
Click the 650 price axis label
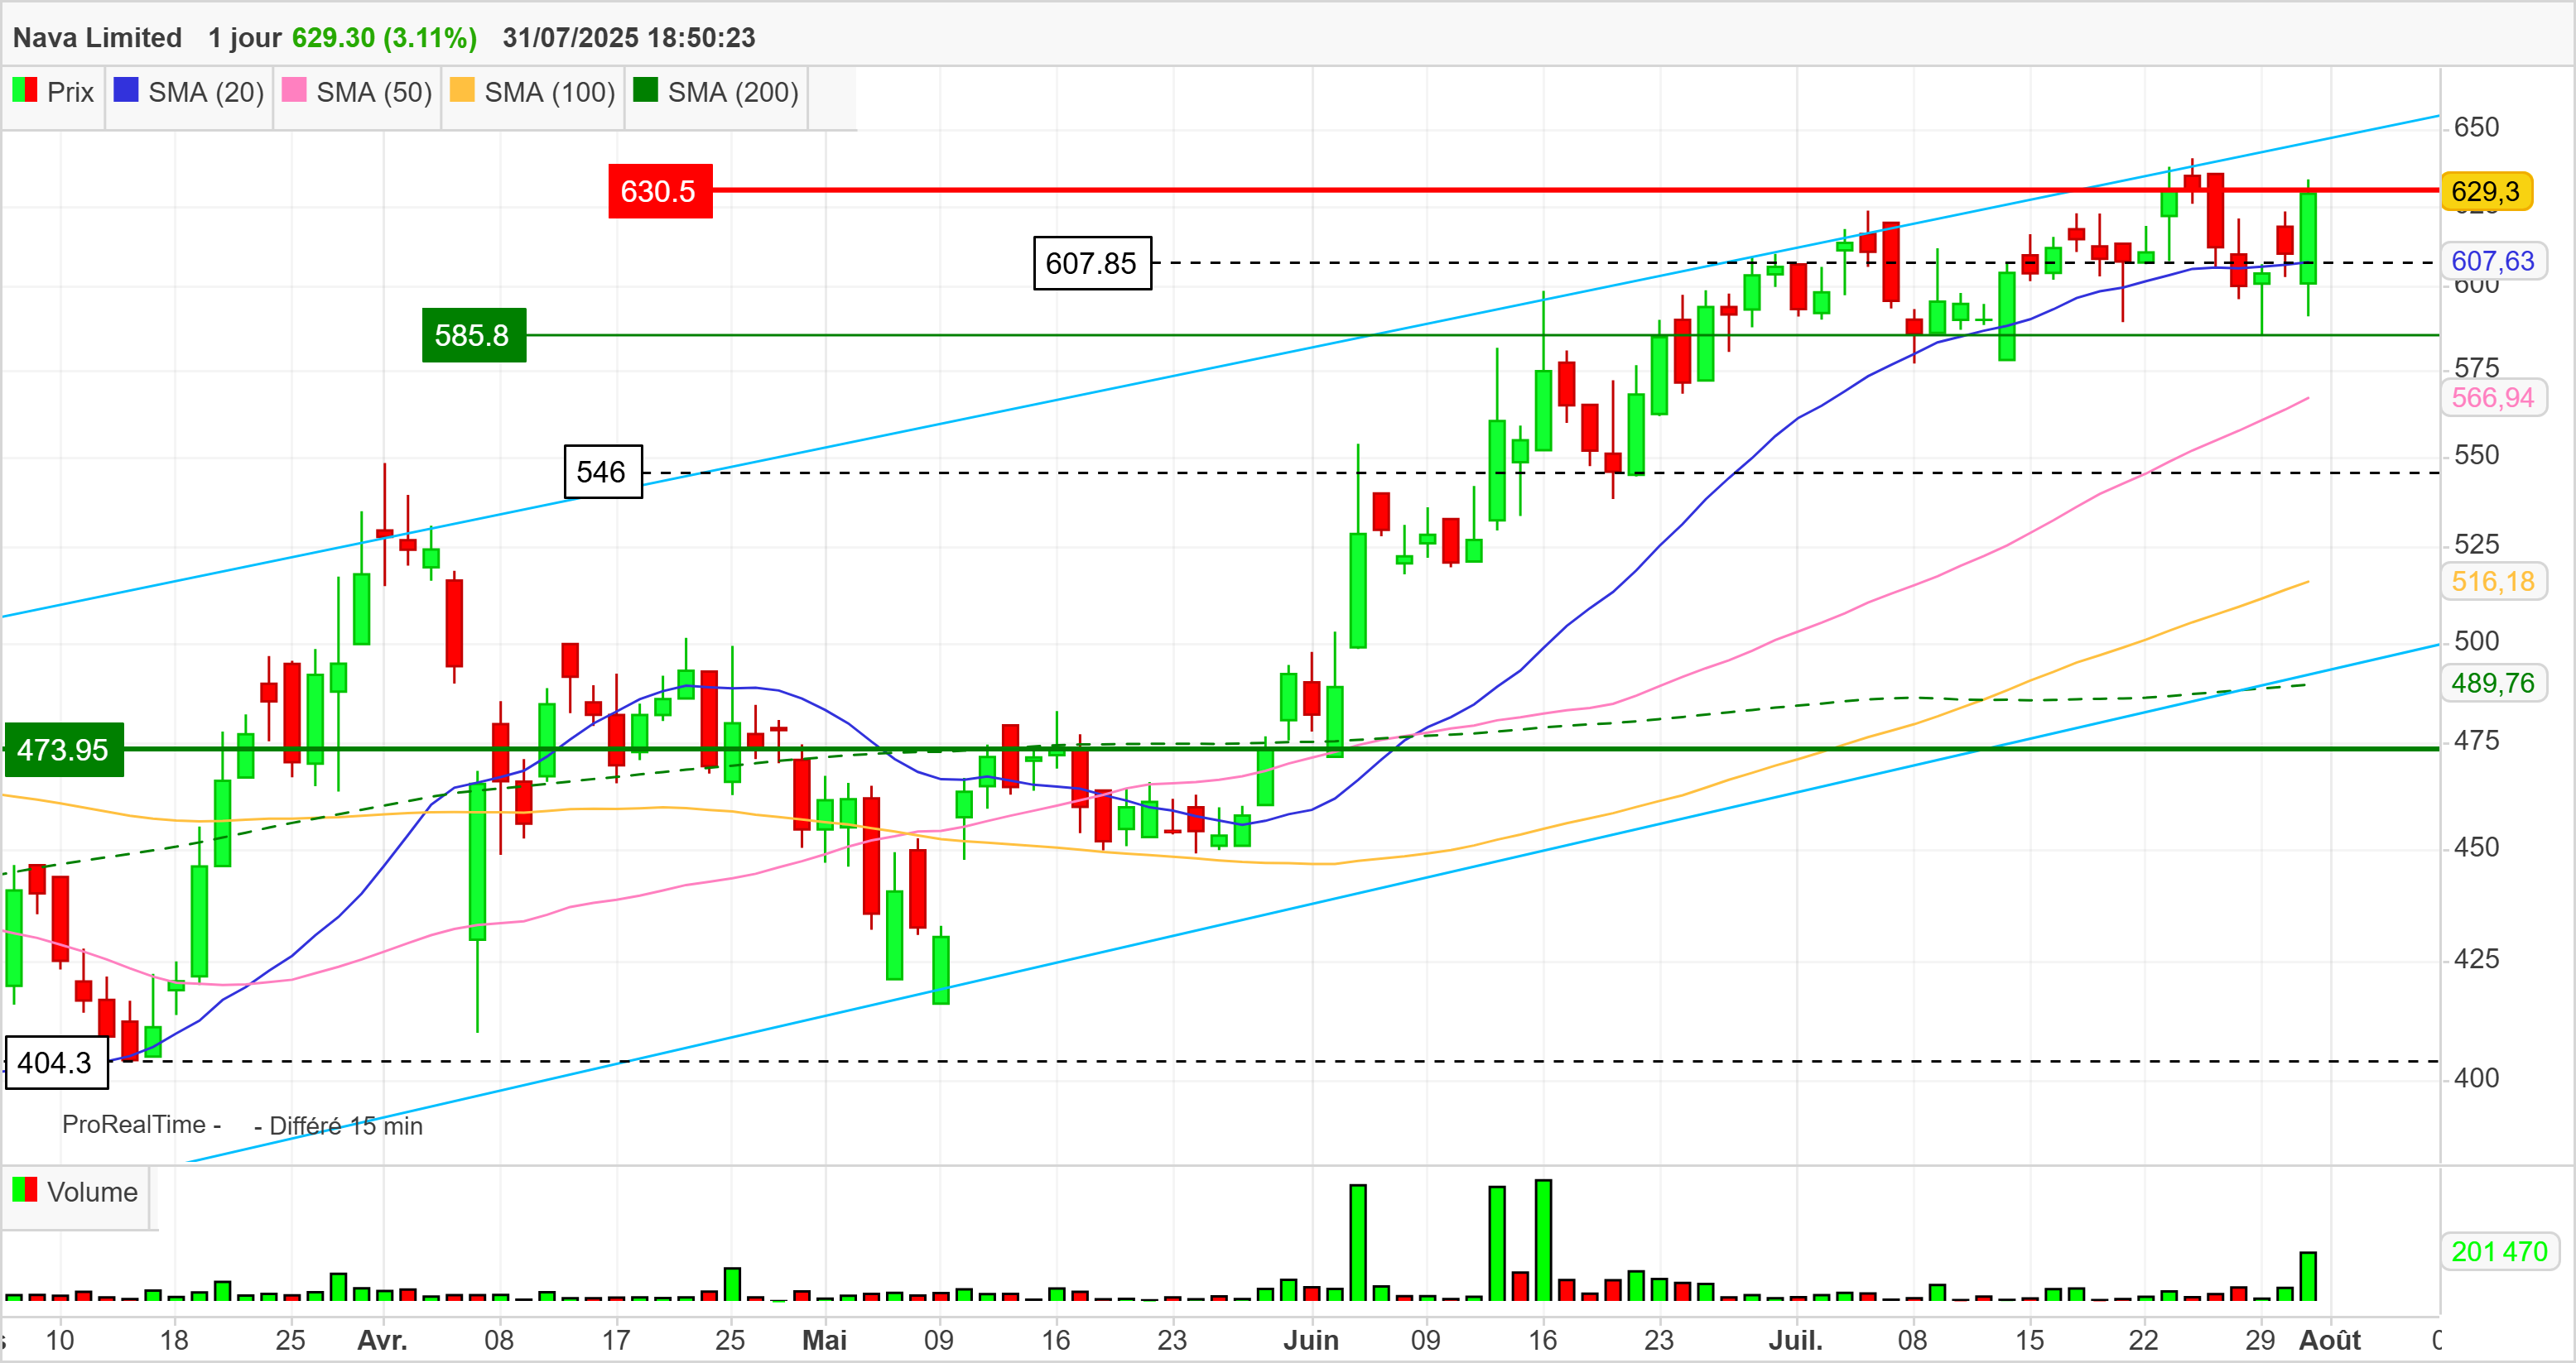2476,127
